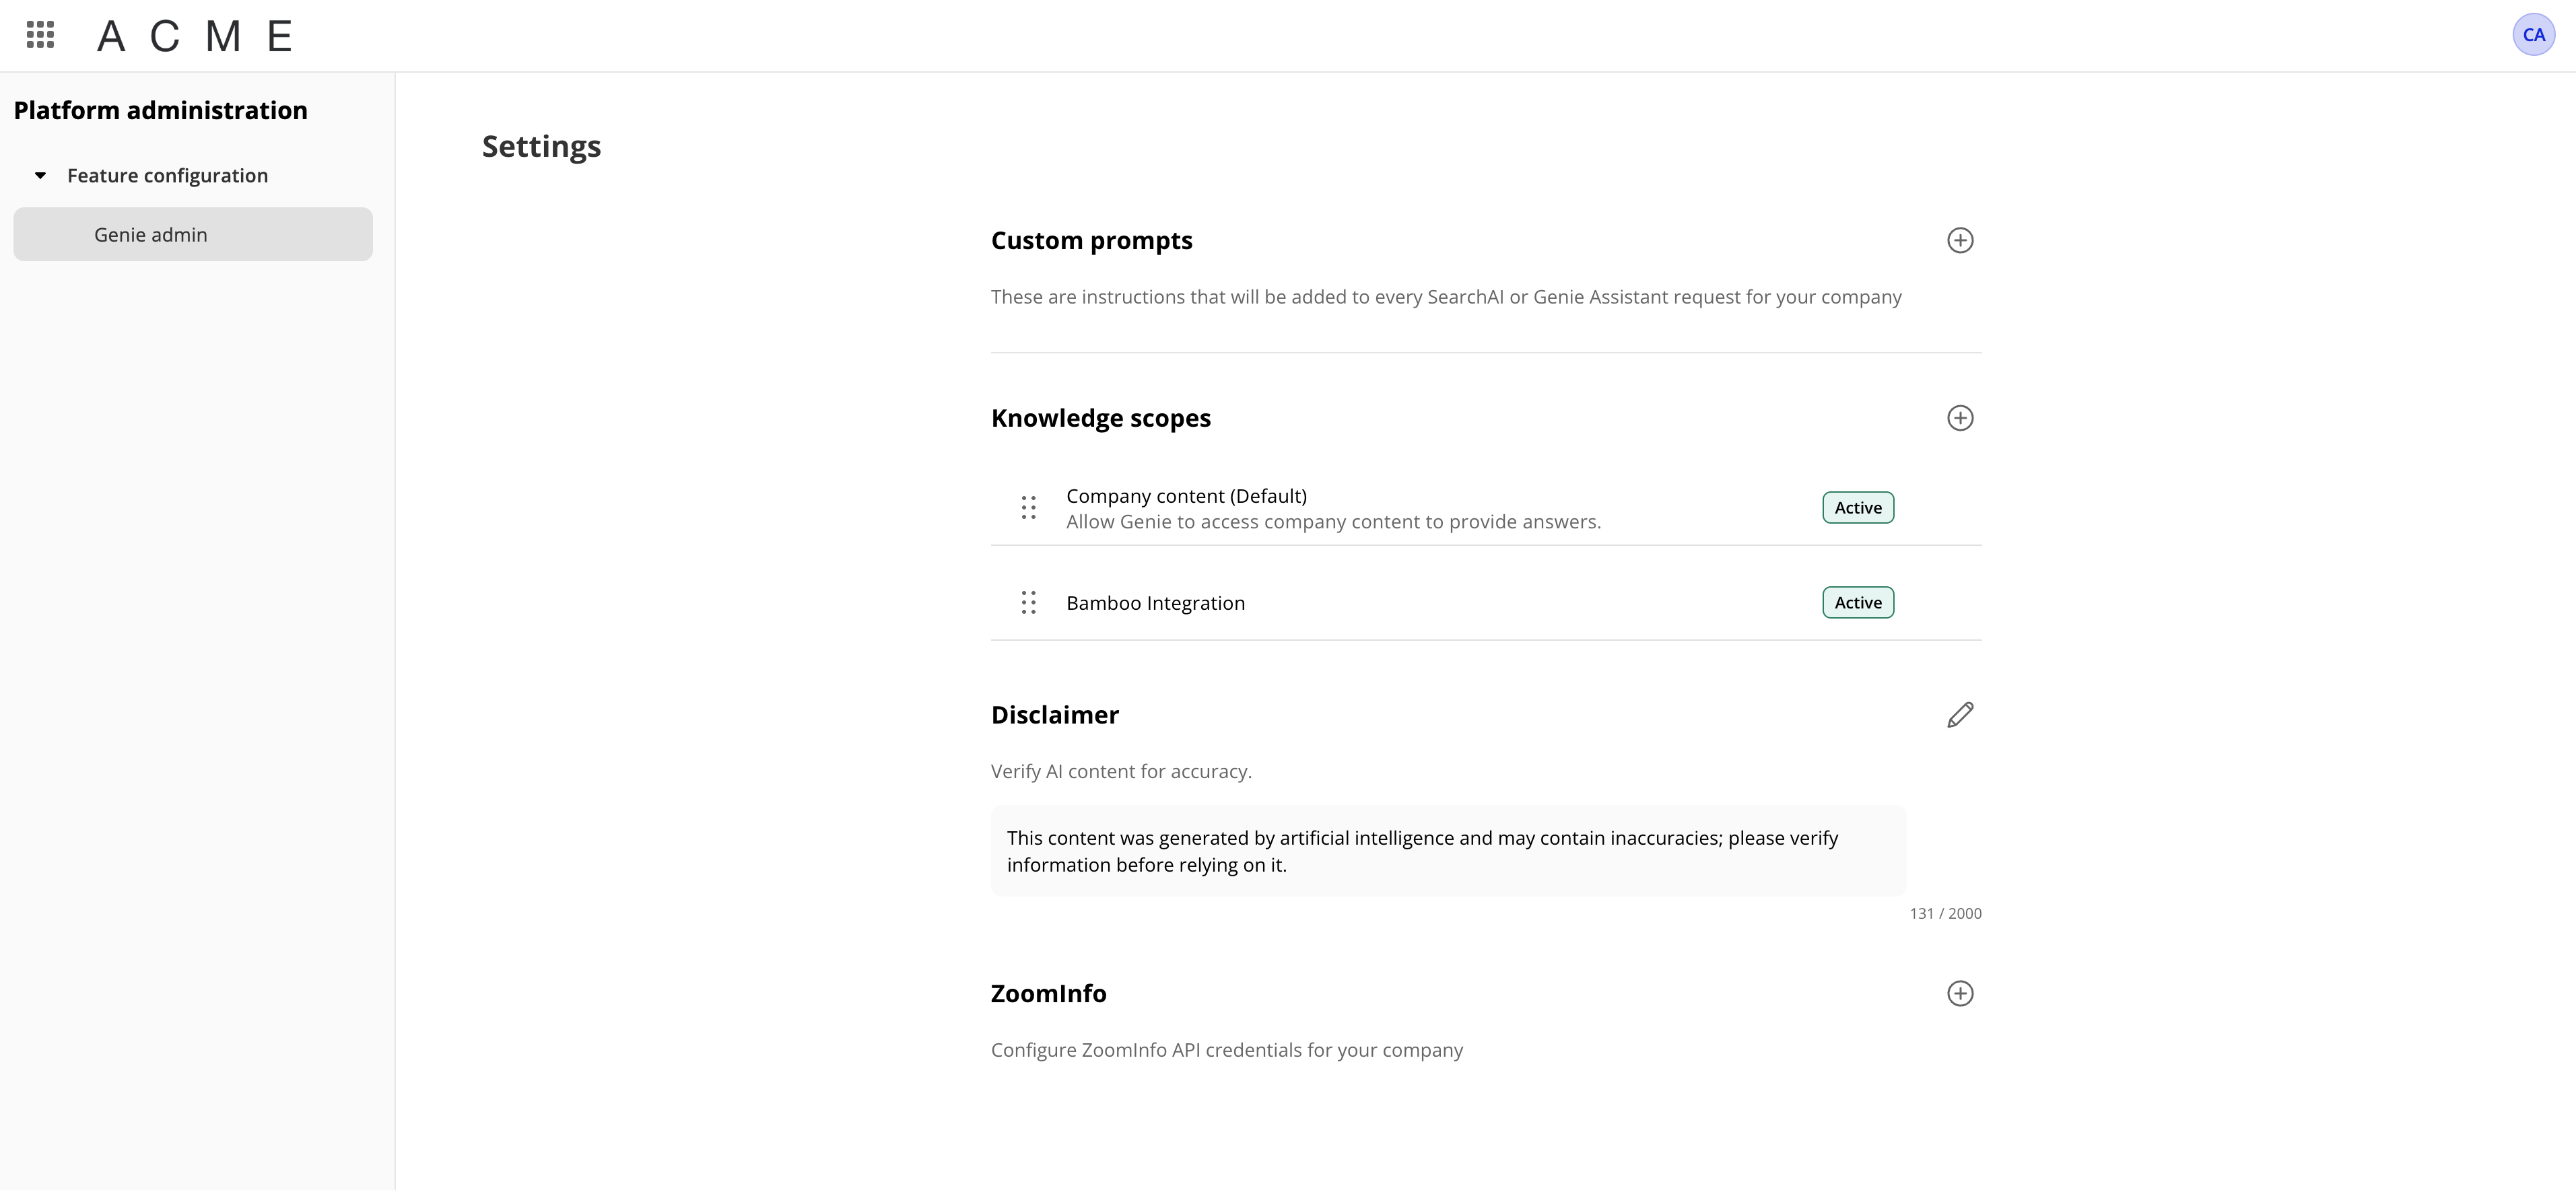Add a new custom prompt
This screenshot has width=2576, height=1190.
point(1960,240)
